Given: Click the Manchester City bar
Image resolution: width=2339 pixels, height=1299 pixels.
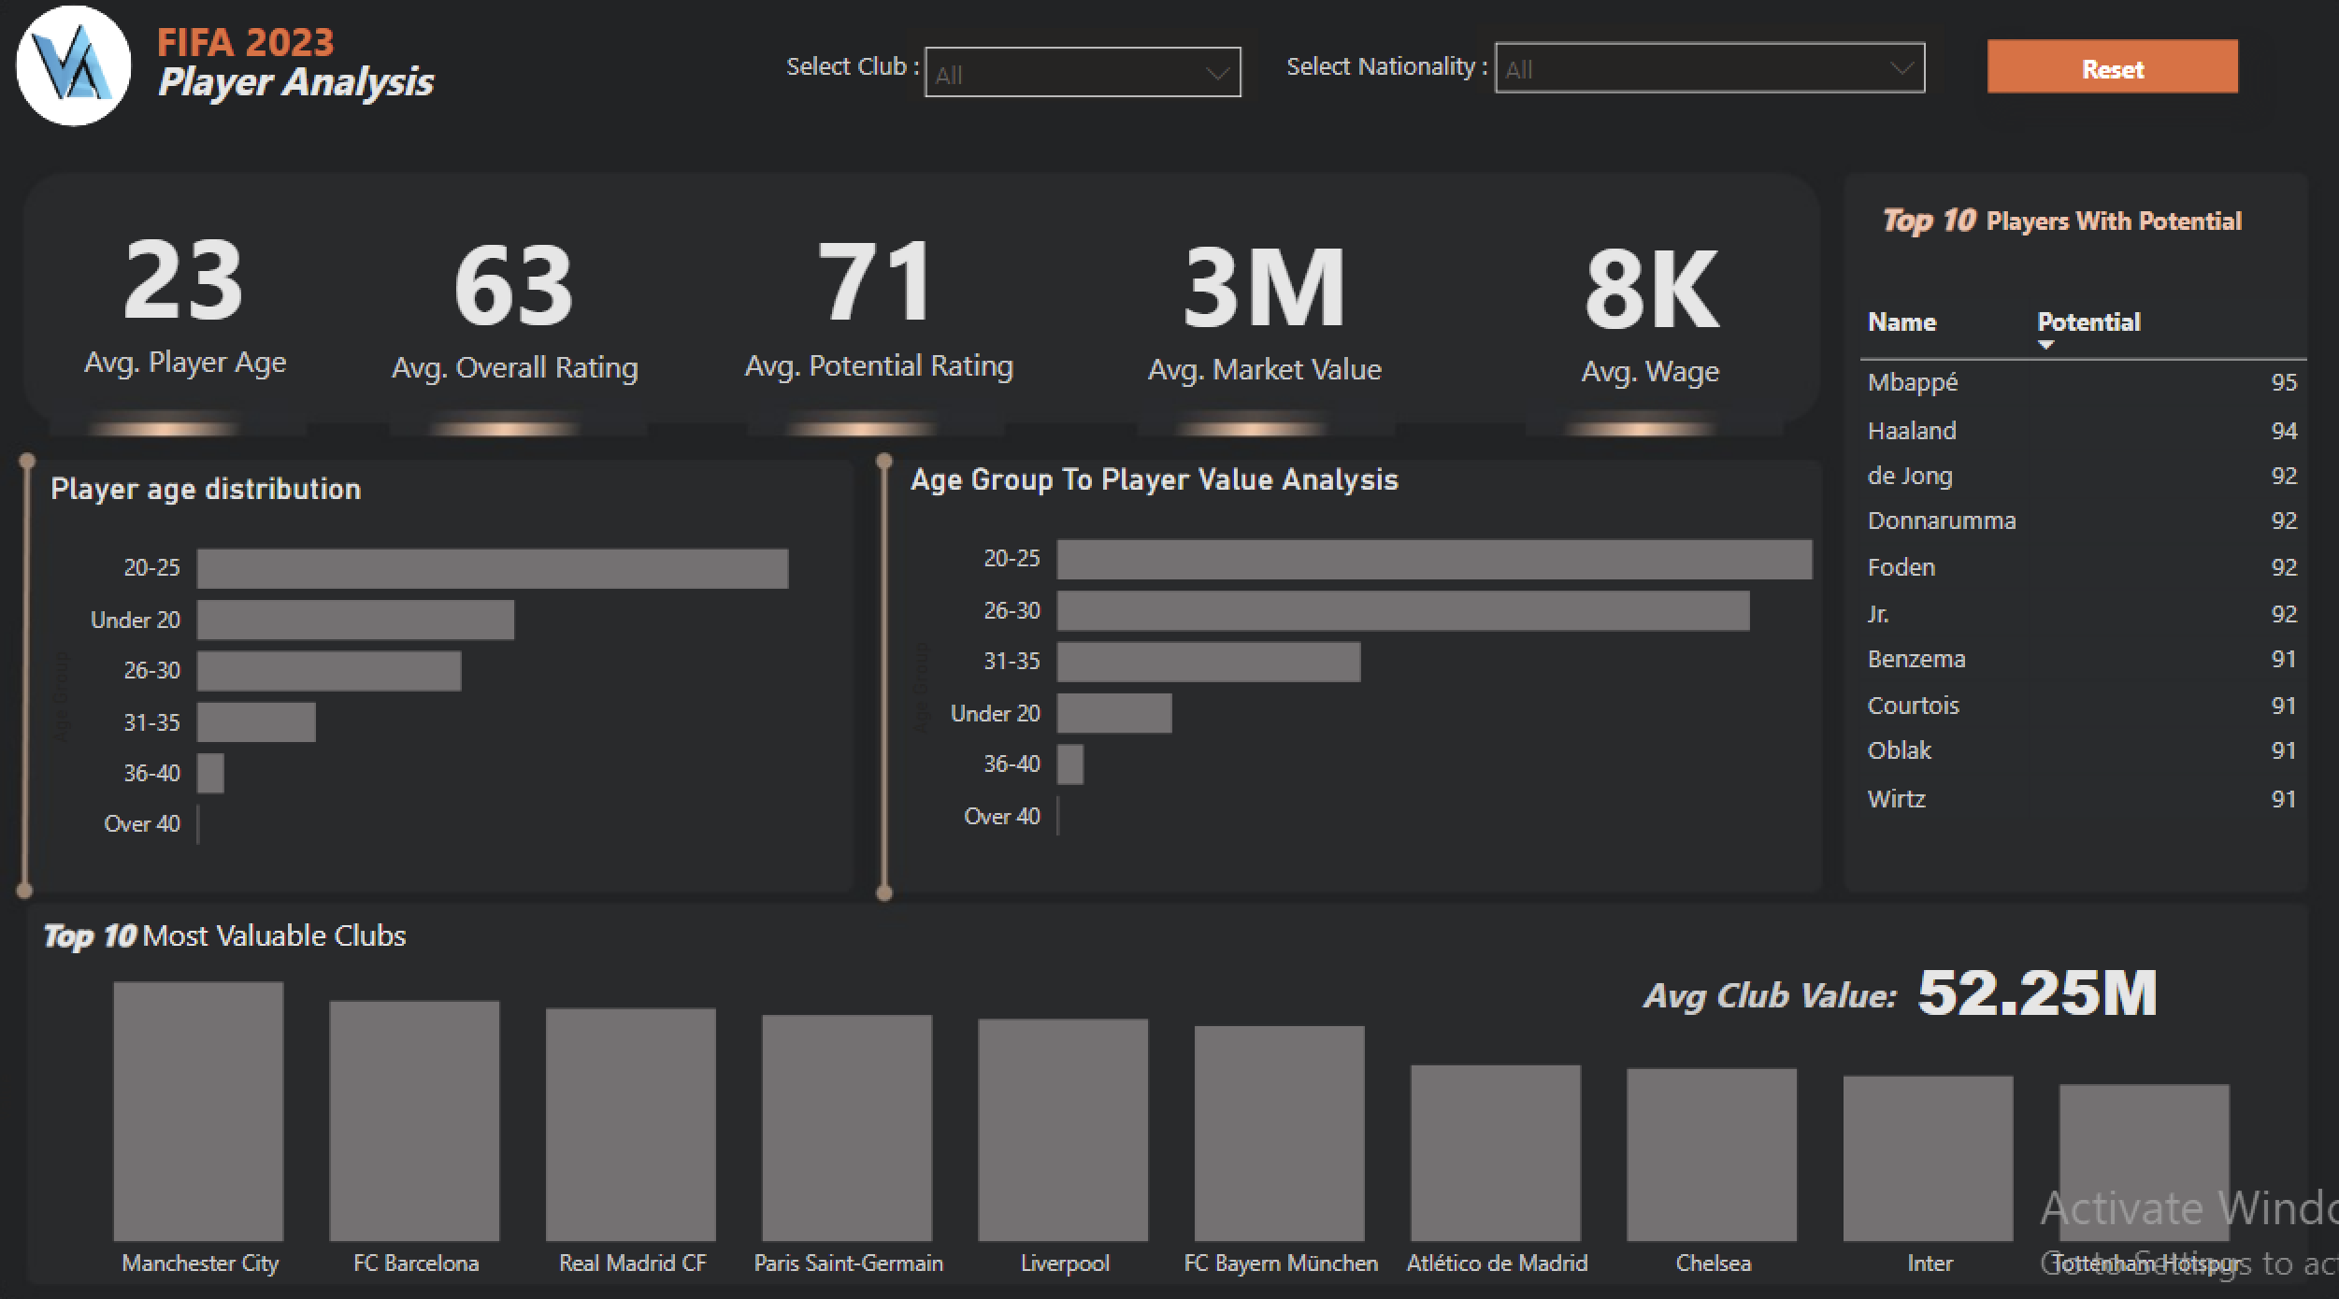Looking at the screenshot, I should (198, 1110).
